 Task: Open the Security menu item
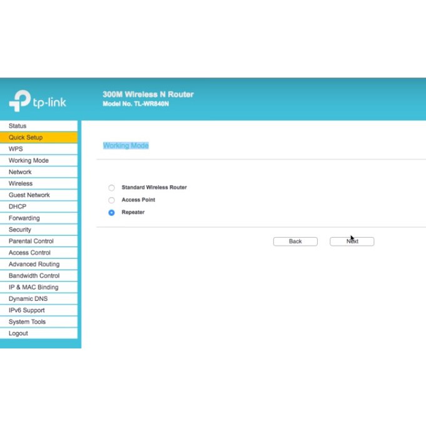click(x=20, y=230)
